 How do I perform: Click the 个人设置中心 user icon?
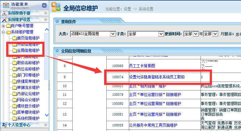pos(4,125)
